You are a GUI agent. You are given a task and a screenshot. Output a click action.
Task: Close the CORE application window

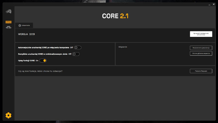point(214,4)
